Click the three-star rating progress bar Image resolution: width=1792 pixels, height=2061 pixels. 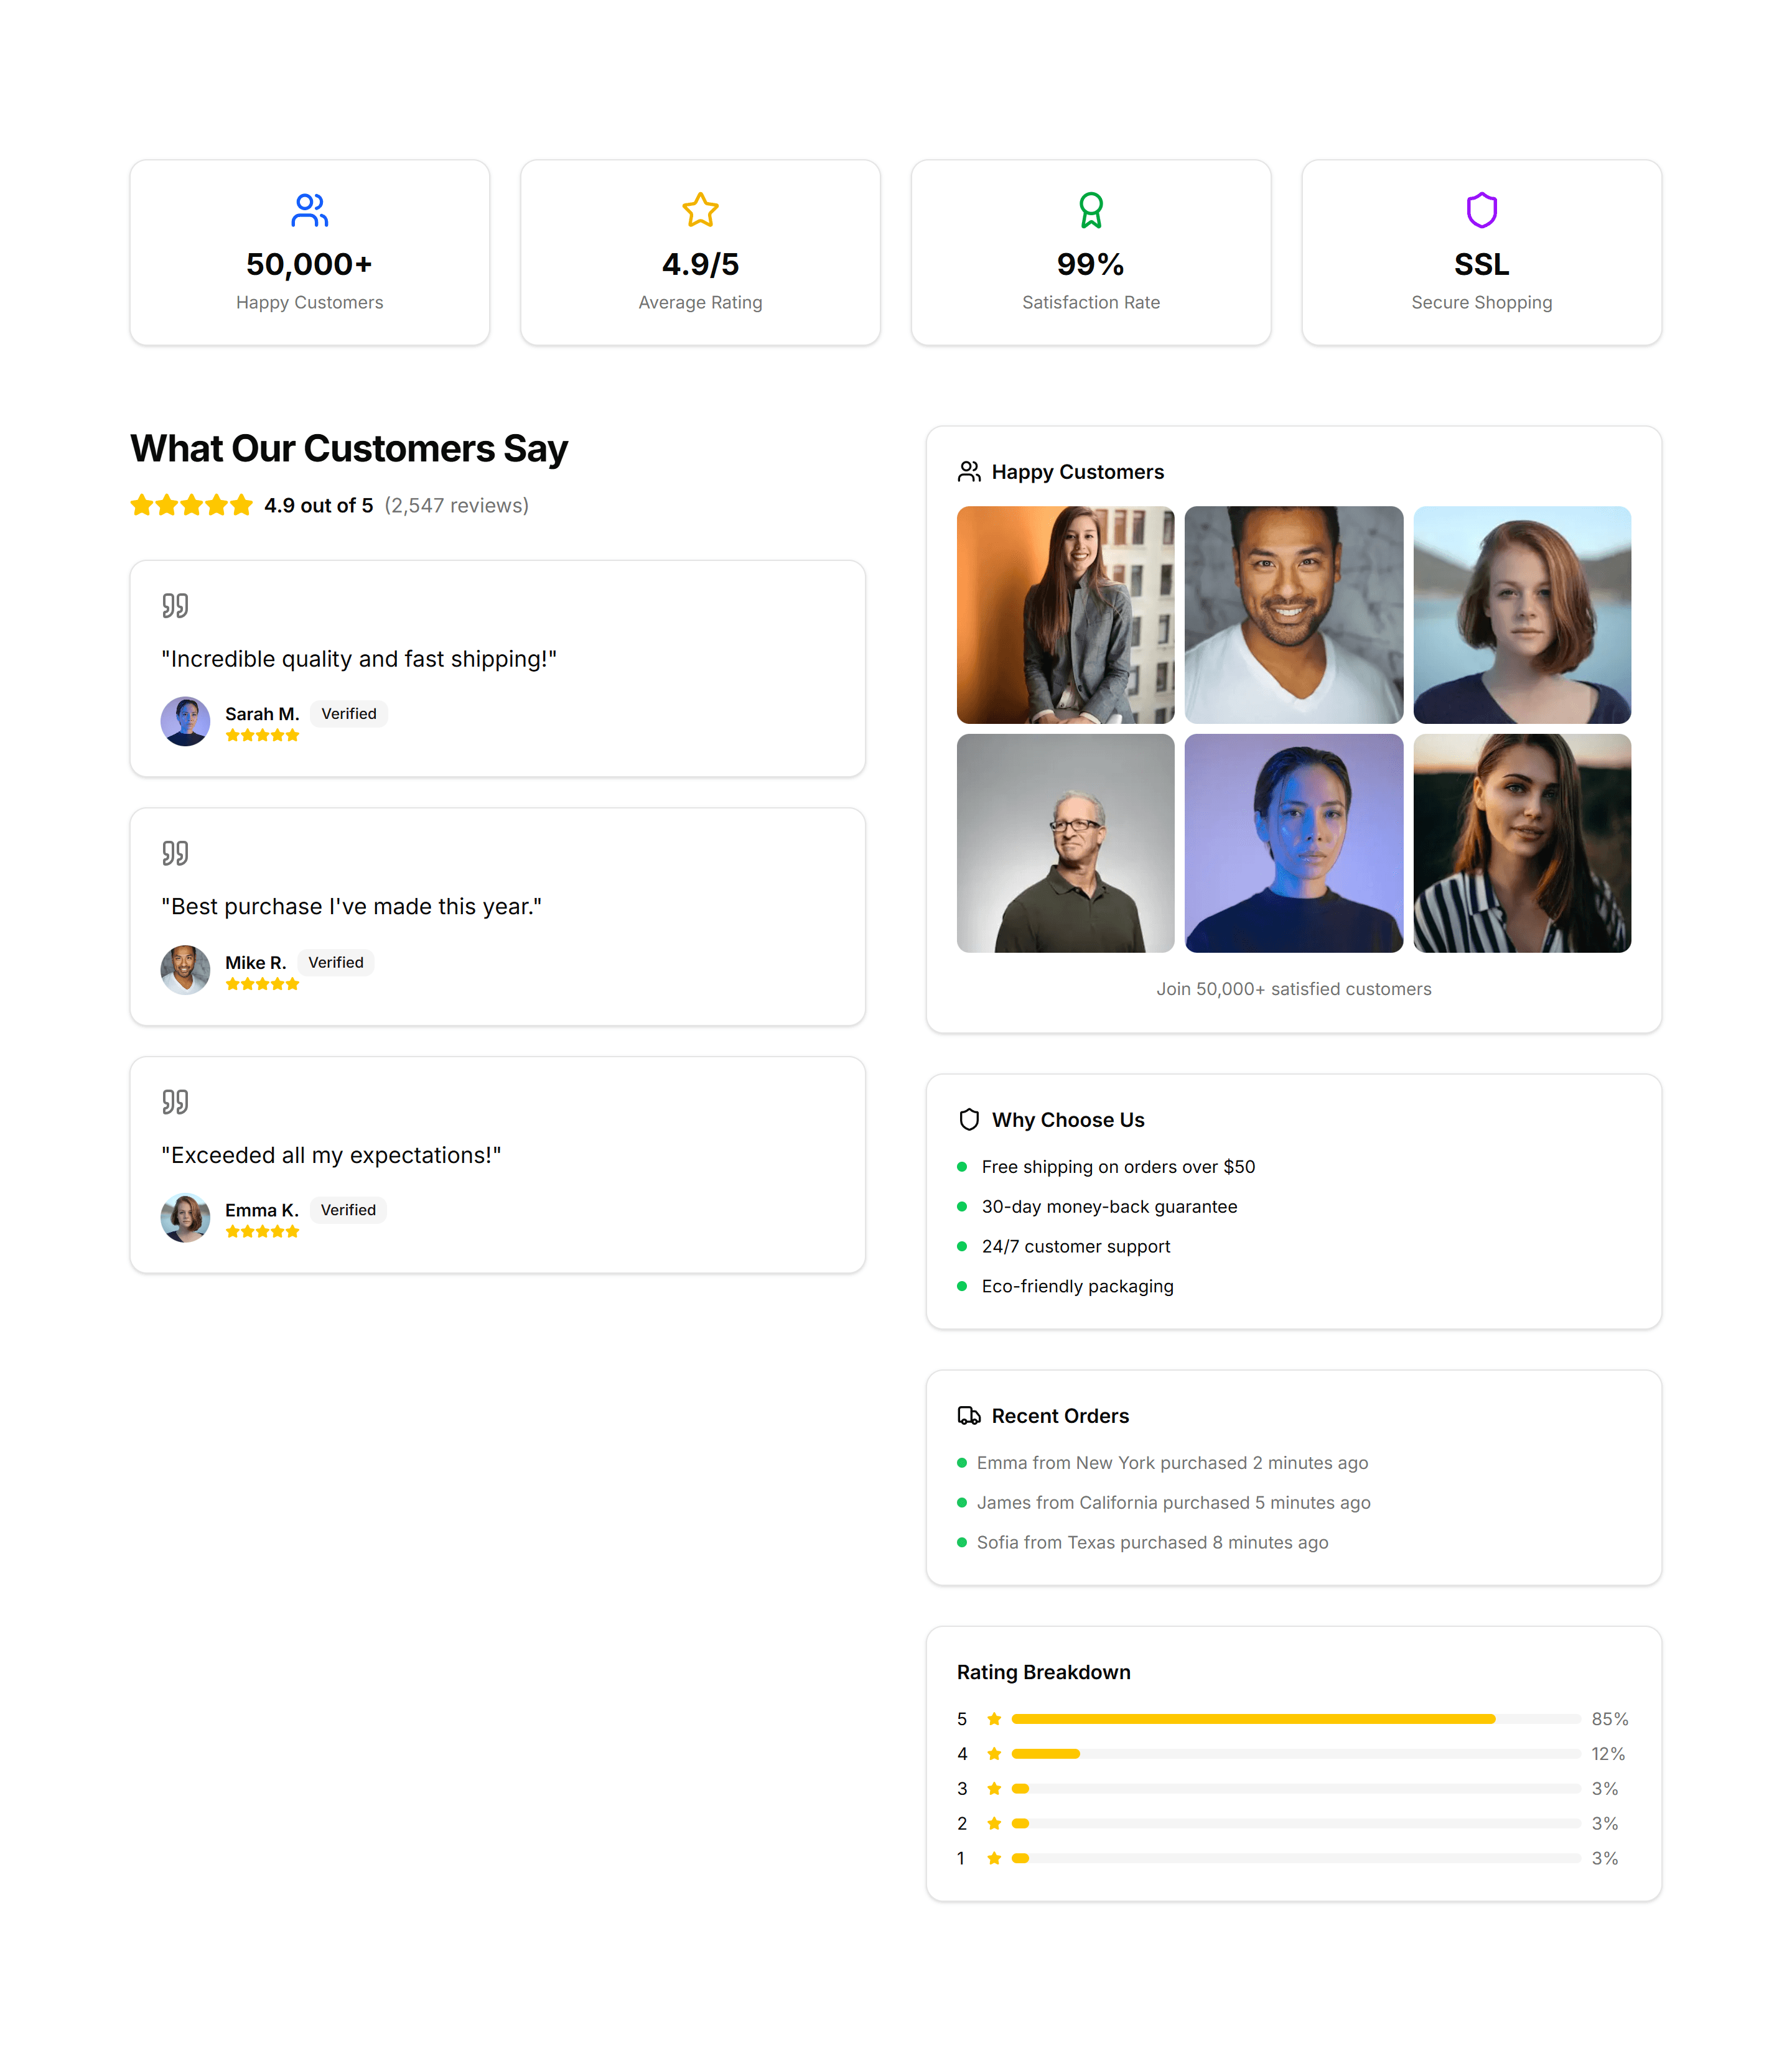(x=1296, y=1788)
